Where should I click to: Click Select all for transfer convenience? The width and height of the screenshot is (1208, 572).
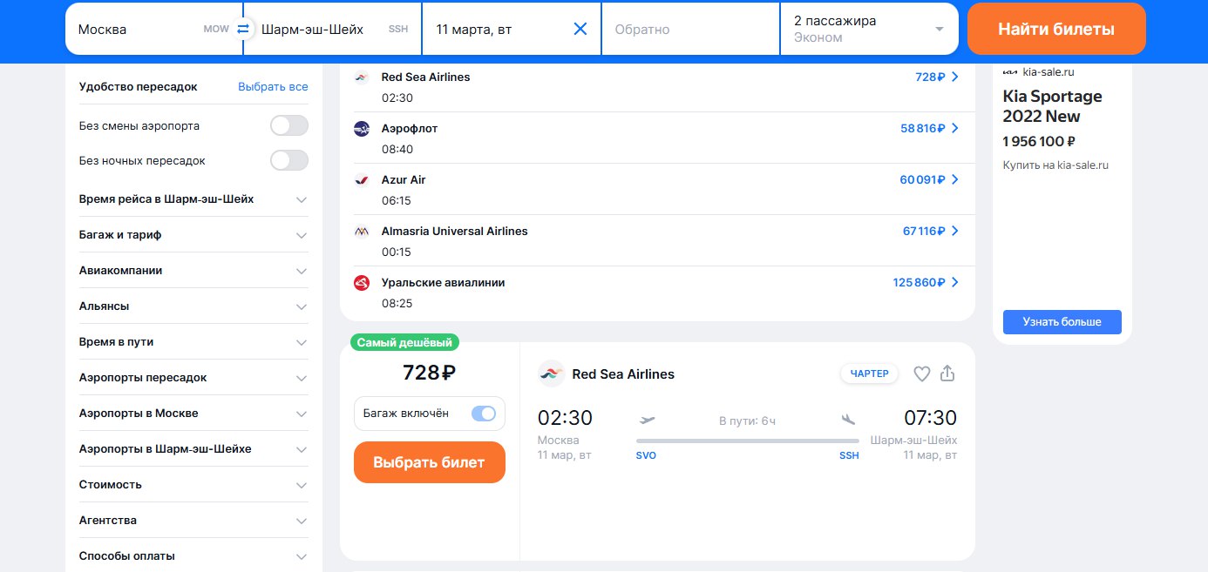(x=273, y=87)
